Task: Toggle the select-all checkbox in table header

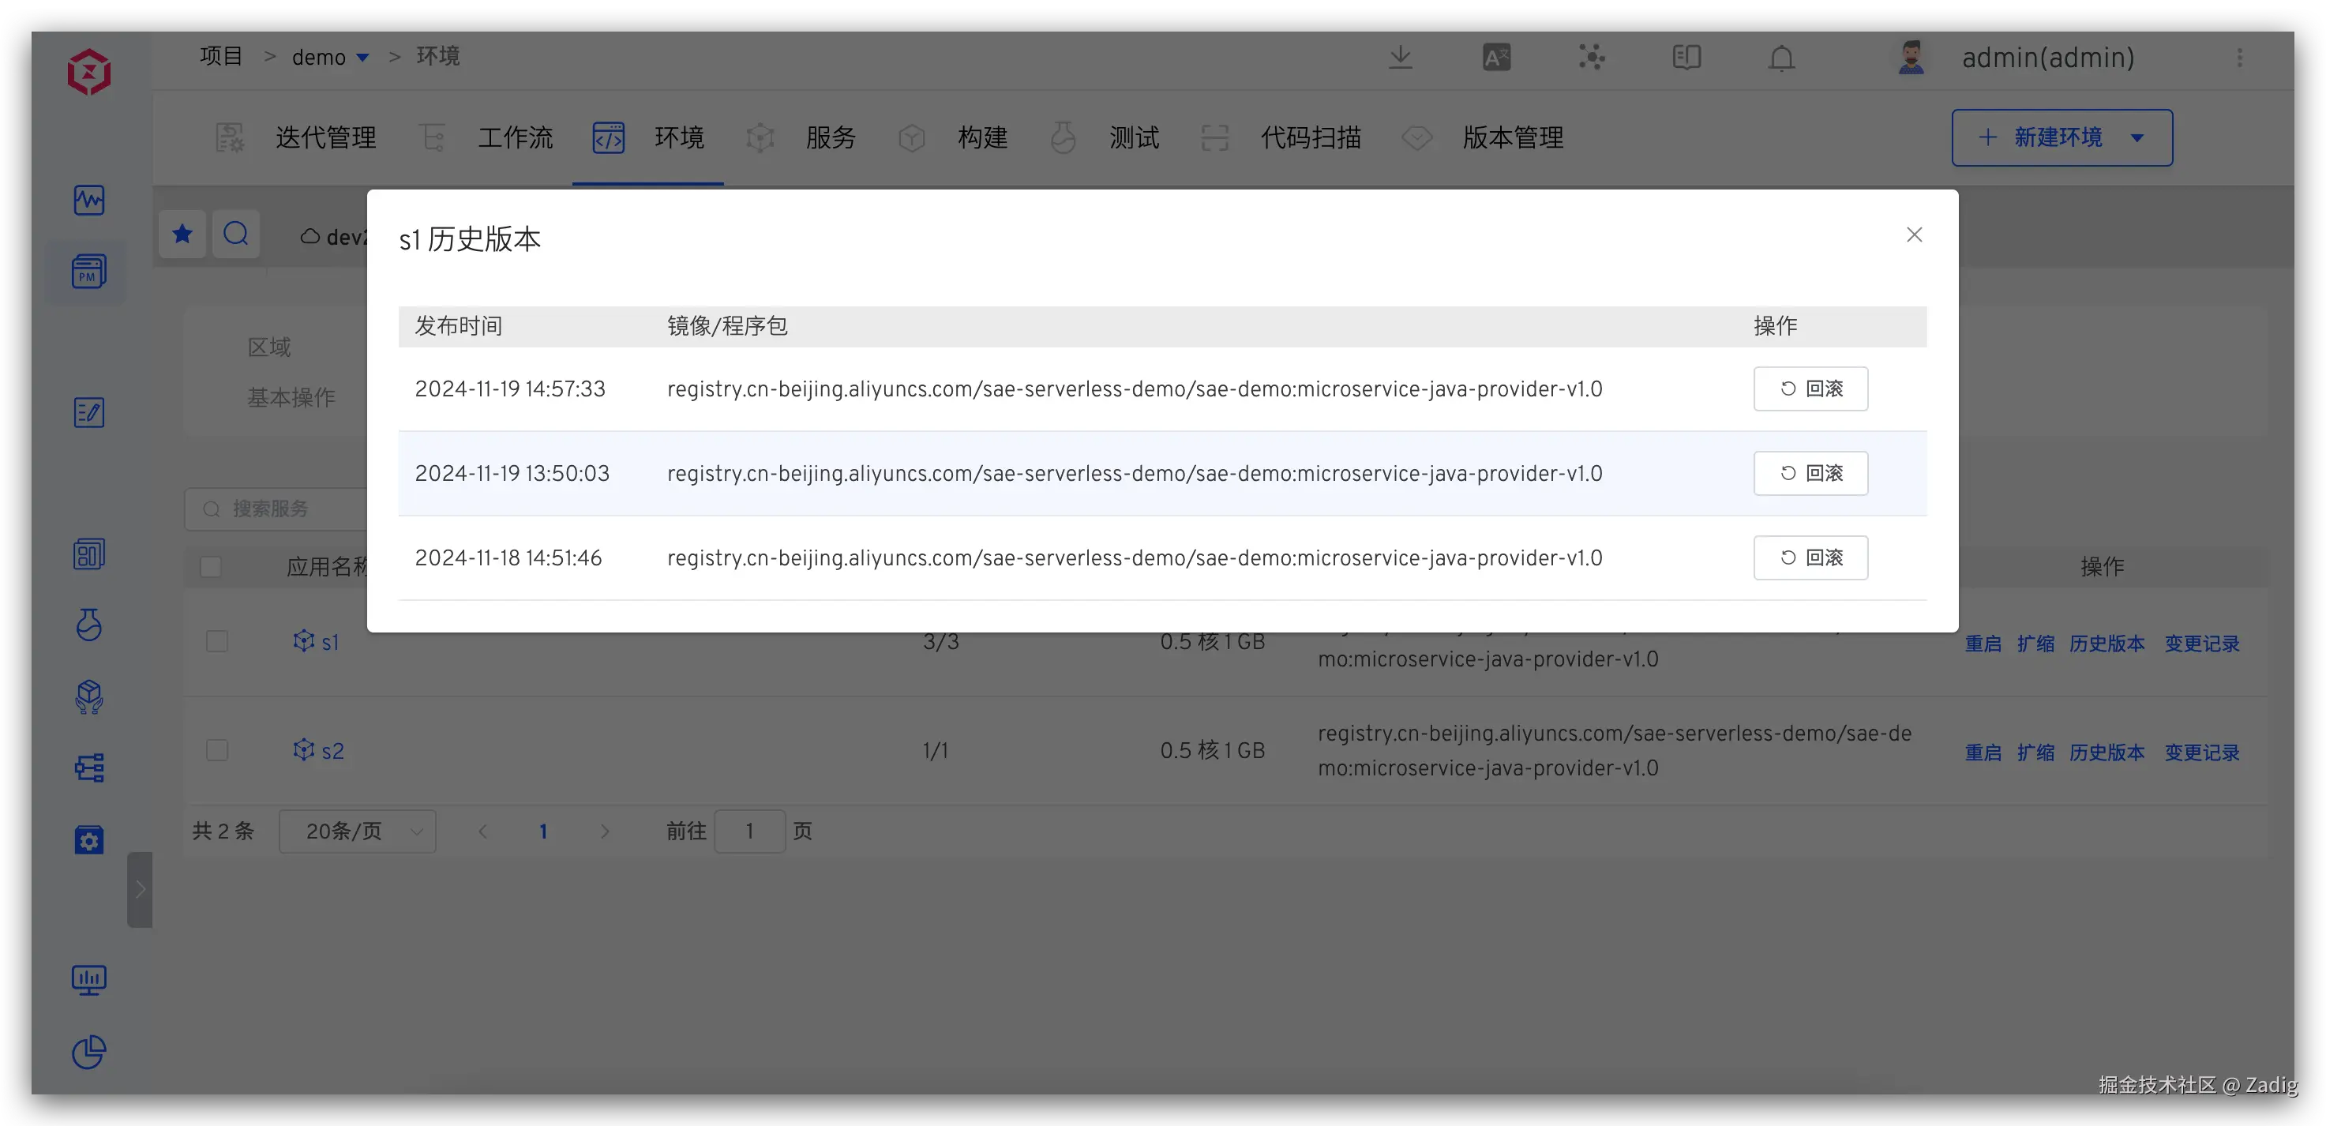Action: pos(210,567)
